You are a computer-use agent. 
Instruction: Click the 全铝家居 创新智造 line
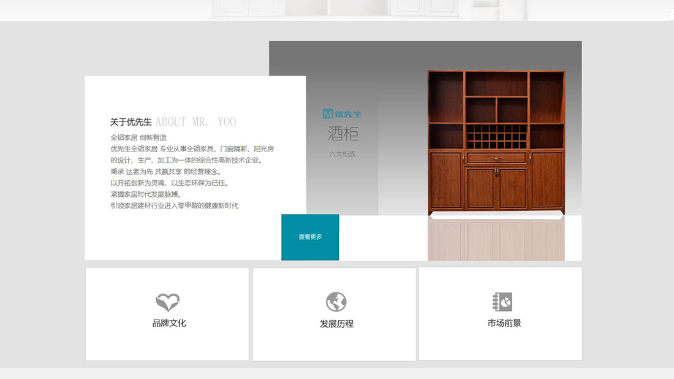(x=138, y=137)
